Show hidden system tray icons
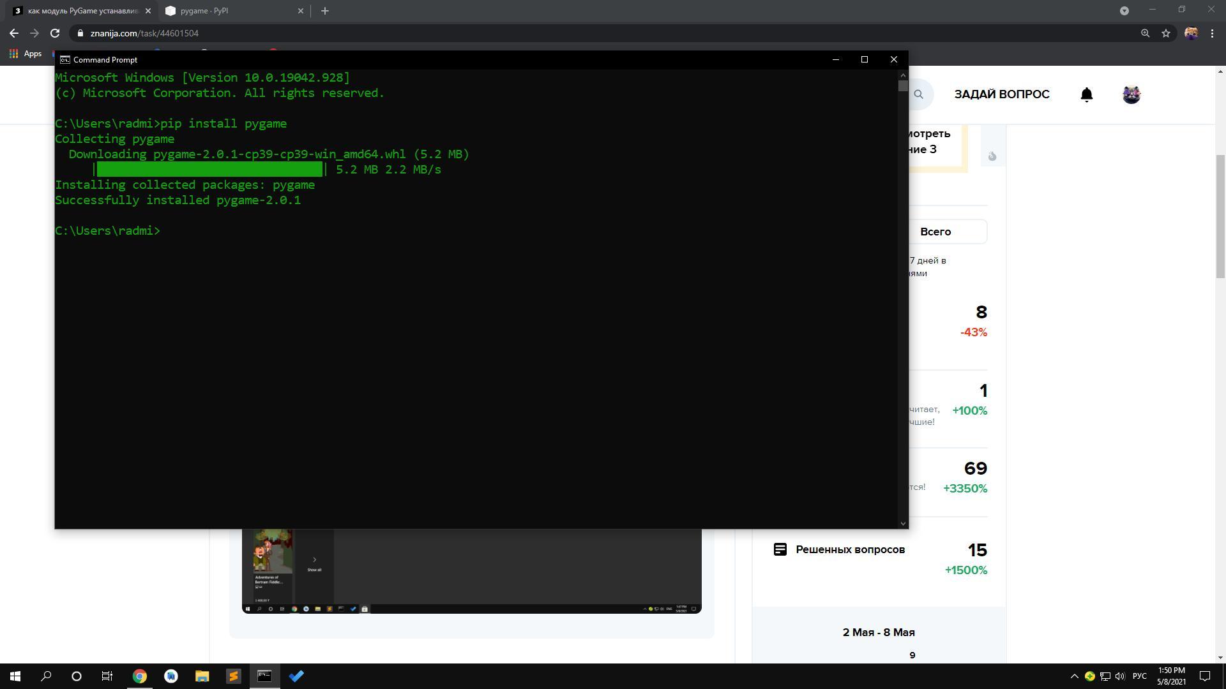1226x689 pixels. click(1074, 676)
